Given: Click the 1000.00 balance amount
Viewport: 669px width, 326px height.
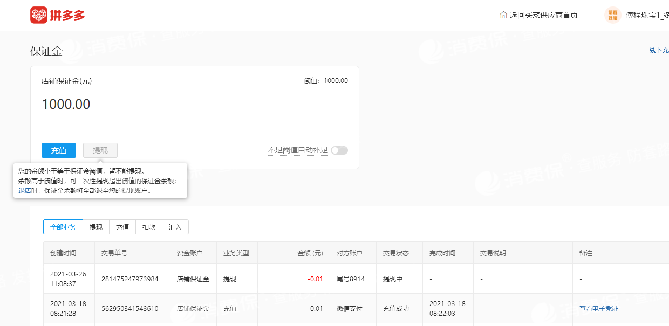Looking at the screenshot, I should point(66,104).
